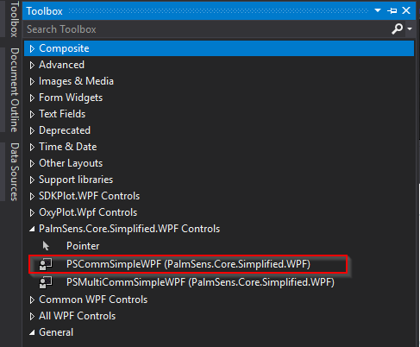
Task: Select the Text Fields label
Action: pos(62,114)
